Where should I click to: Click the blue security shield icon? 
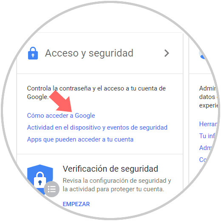40,179
